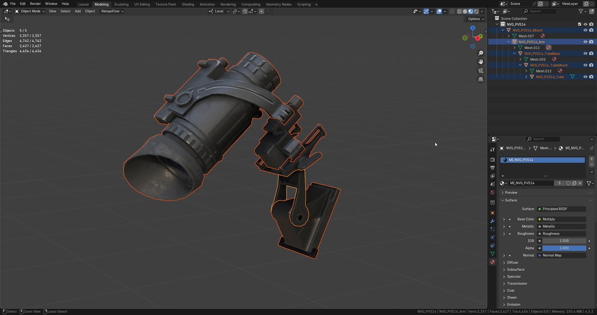Screen dimensions: 597x315
Task: Click the RetopoFlow header button
Action: [x=112, y=11]
